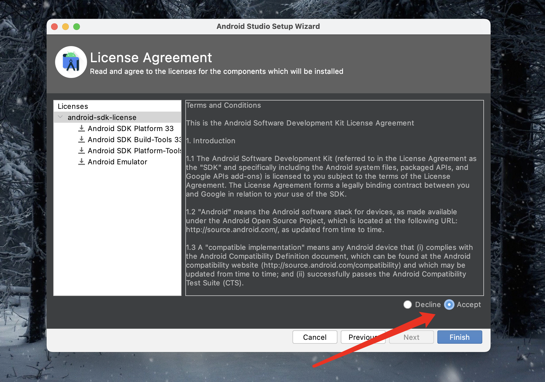
Task: Click the Licenses header label
Action: pos(73,106)
